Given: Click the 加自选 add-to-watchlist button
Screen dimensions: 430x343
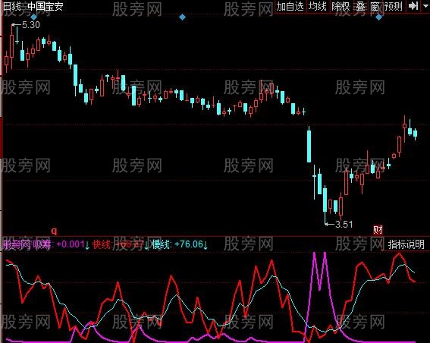Looking at the screenshot, I should (x=290, y=6).
